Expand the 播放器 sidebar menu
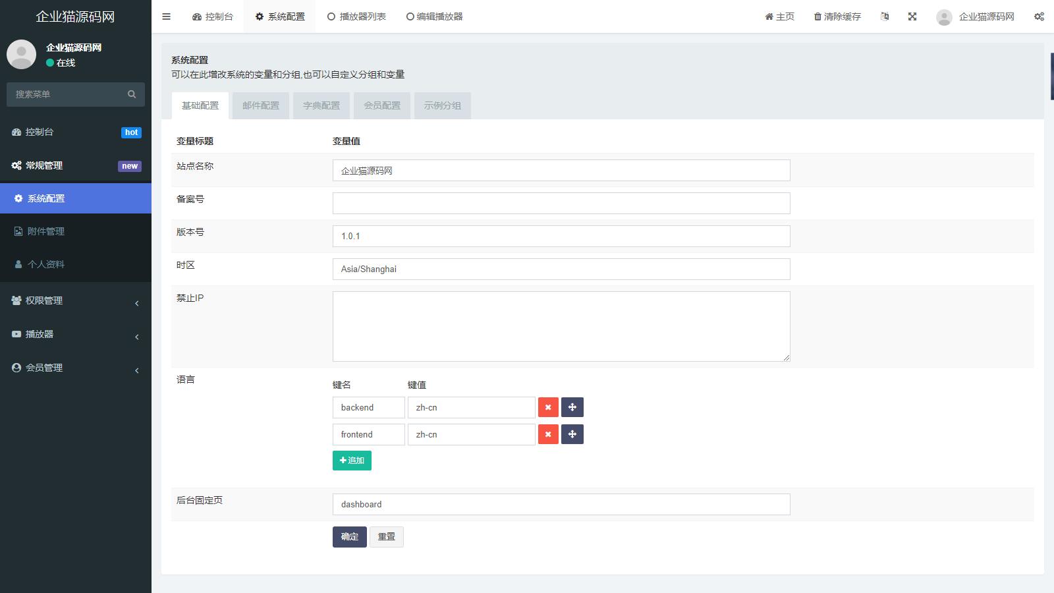 [75, 334]
